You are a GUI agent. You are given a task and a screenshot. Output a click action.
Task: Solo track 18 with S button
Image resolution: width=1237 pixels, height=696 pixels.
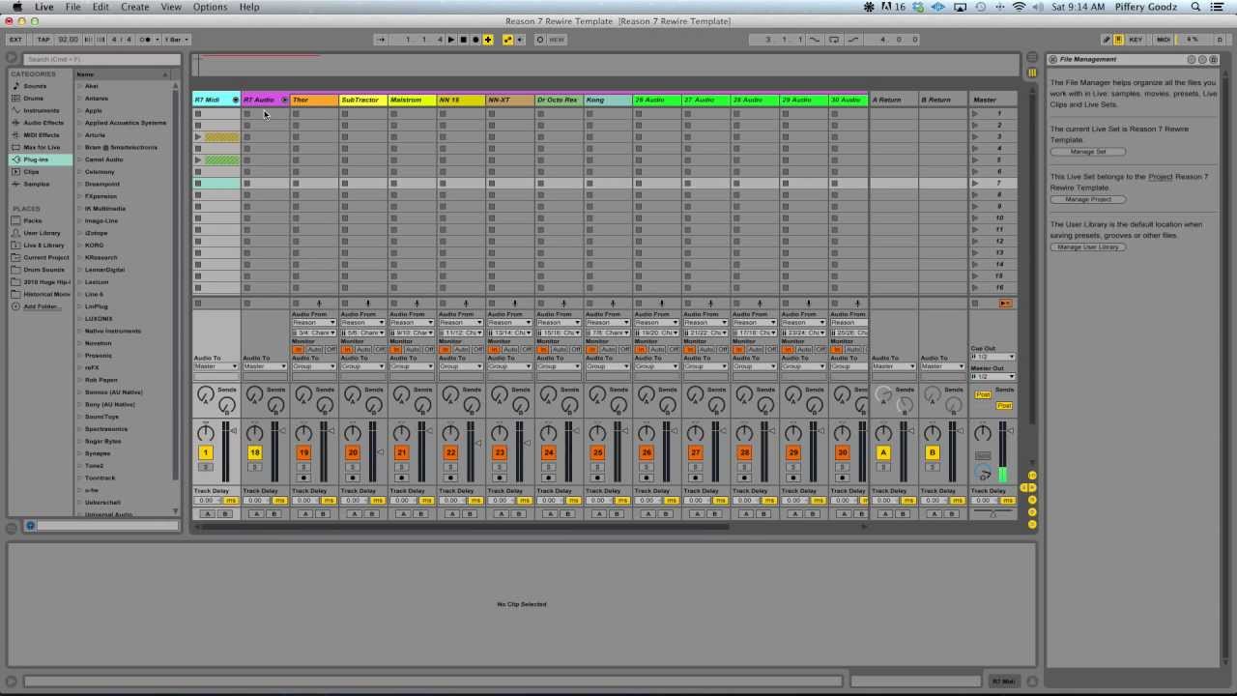pyautogui.click(x=254, y=467)
